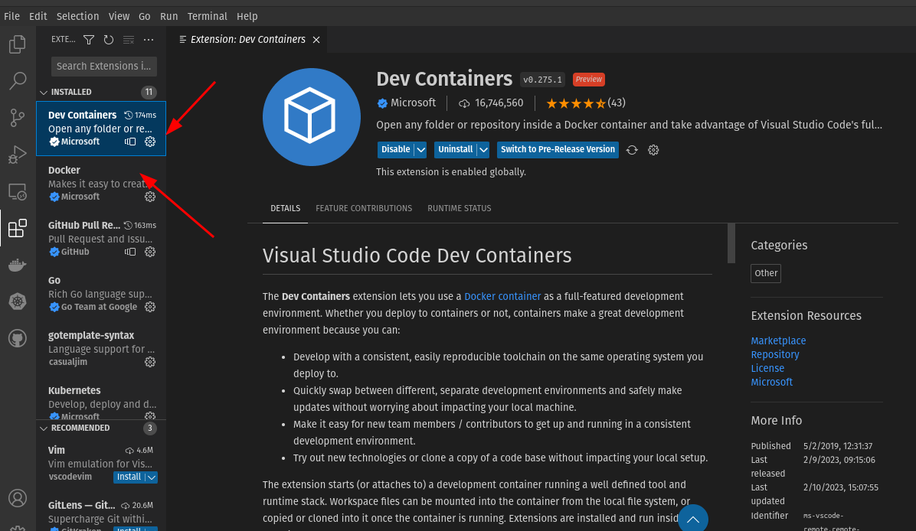Viewport: 916px width, 531px height.
Task: Open the Edit menu
Action: pos(38,16)
